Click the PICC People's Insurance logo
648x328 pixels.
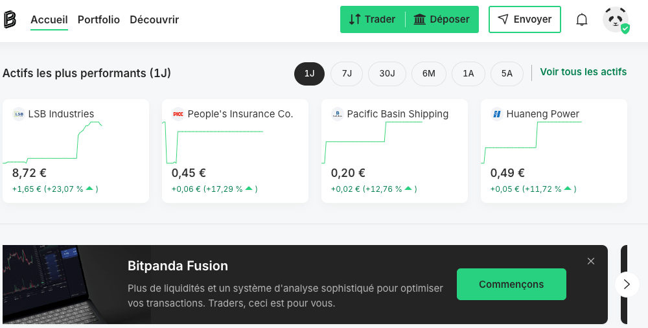178,114
